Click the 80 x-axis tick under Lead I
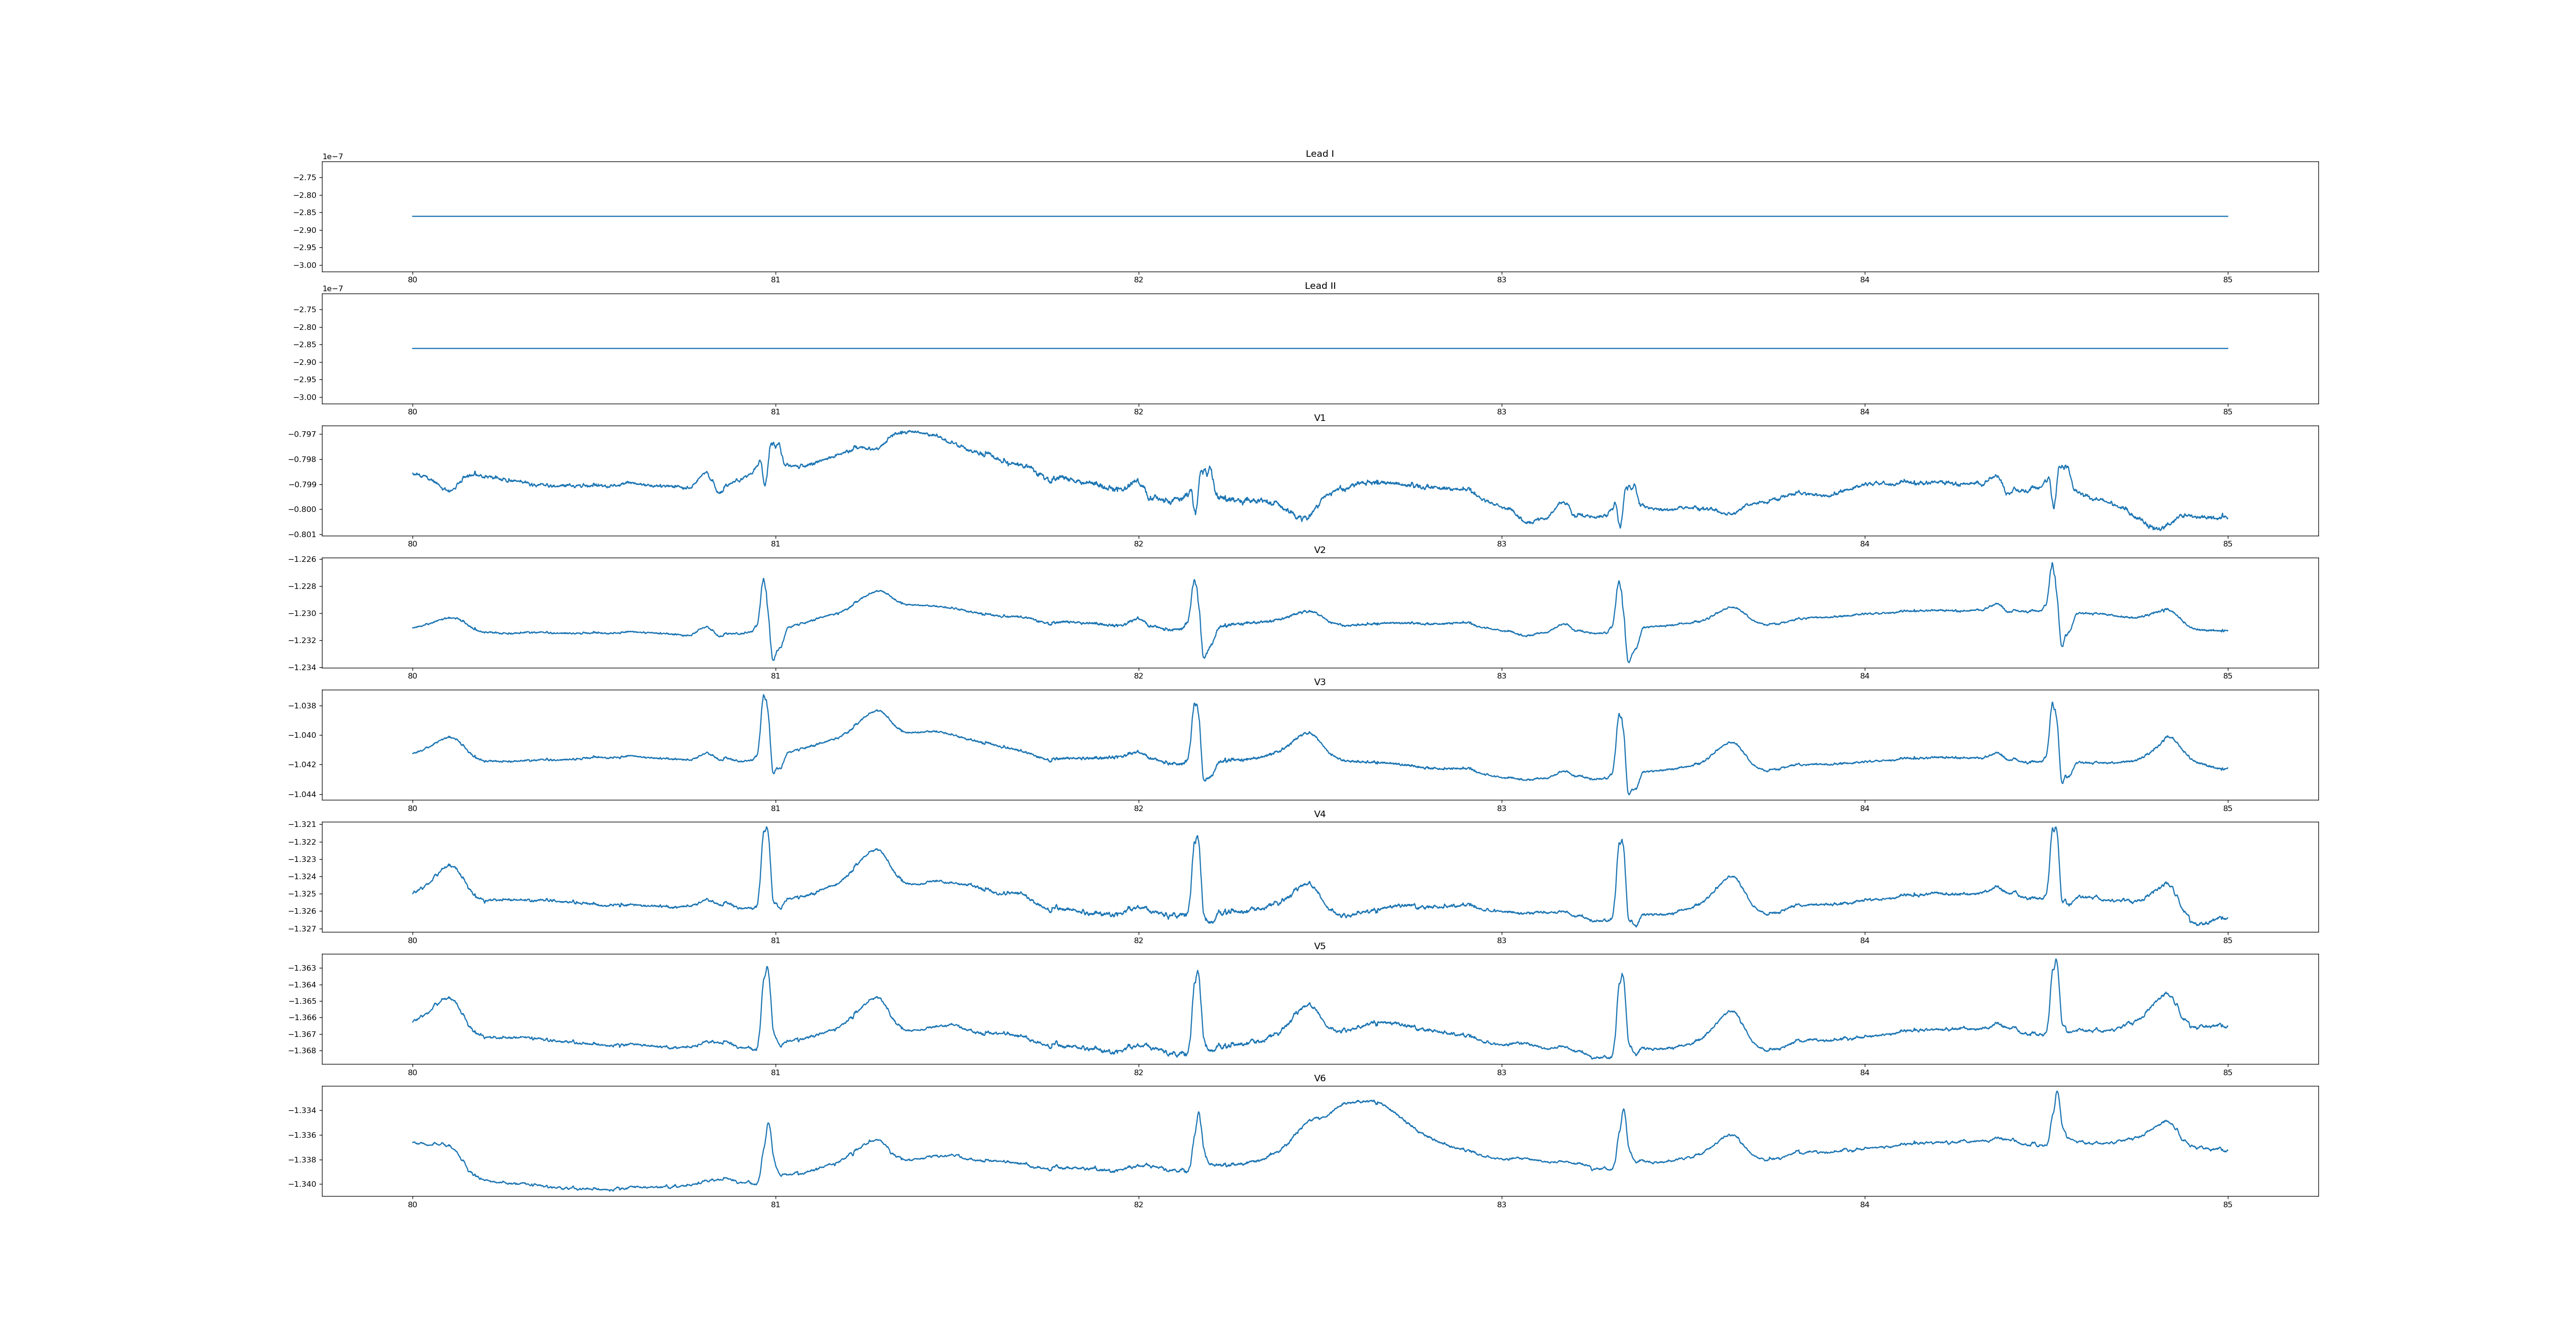2576x1344 pixels. [x=412, y=280]
